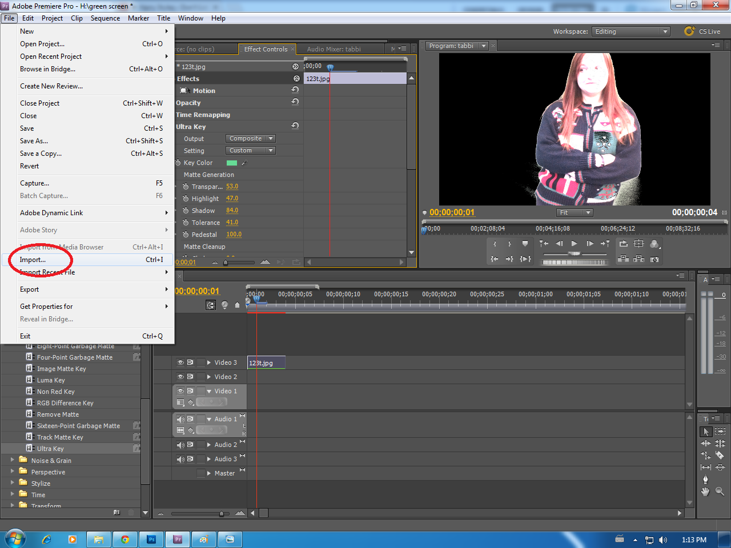The image size is (731, 548).
Task: Play the Program monitor
Action: click(x=575, y=244)
